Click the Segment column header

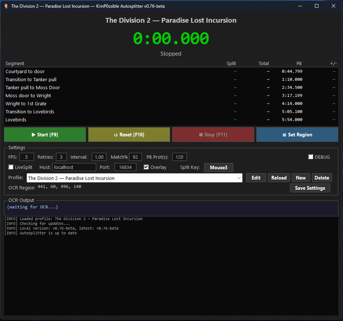coord(15,63)
